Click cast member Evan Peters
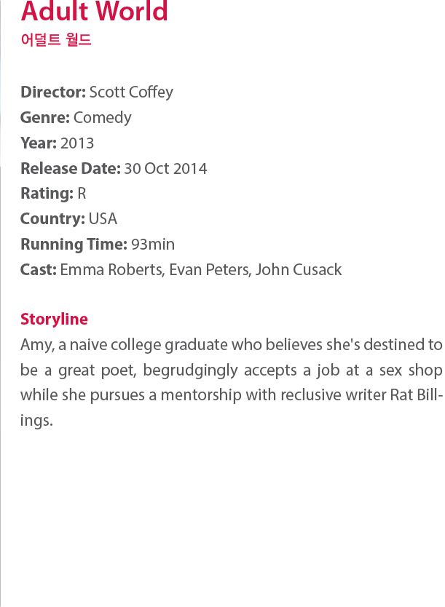This screenshot has width=445, height=607. click(x=209, y=270)
